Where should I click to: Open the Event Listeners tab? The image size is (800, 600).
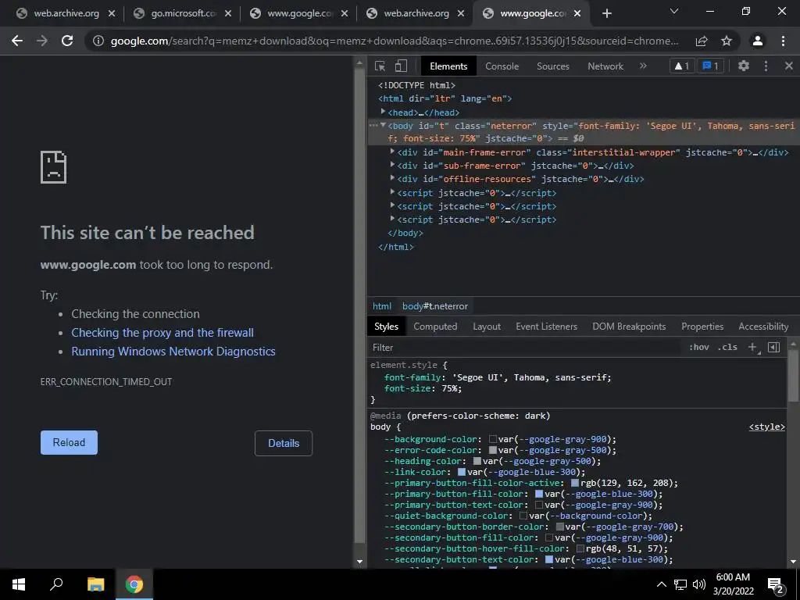pos(546,327)
